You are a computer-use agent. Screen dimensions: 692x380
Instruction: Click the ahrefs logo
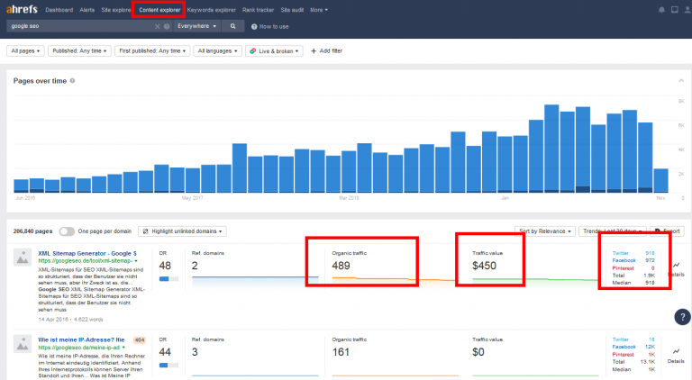point(22,9)
